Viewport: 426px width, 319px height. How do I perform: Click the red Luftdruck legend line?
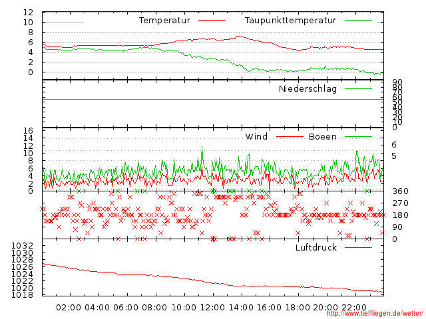(358, 247)
